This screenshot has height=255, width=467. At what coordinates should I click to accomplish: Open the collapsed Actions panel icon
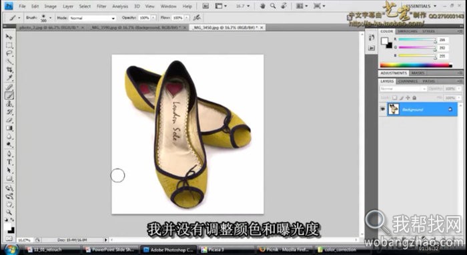(x=372, y=48)
